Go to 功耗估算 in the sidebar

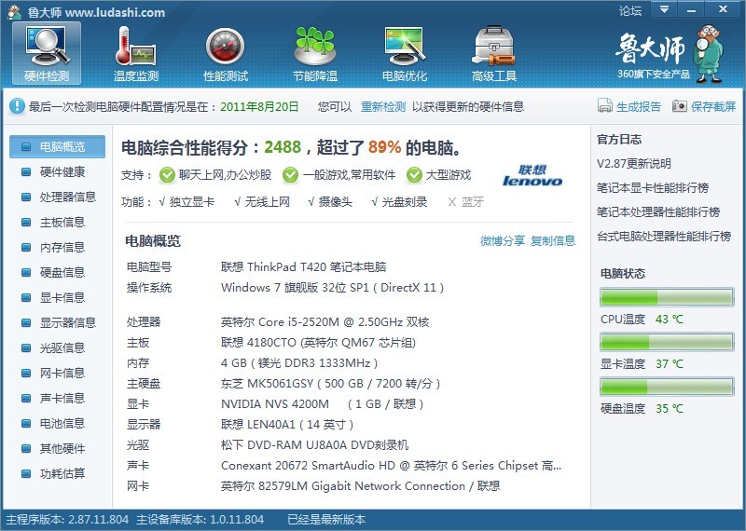tap(62, 473)
